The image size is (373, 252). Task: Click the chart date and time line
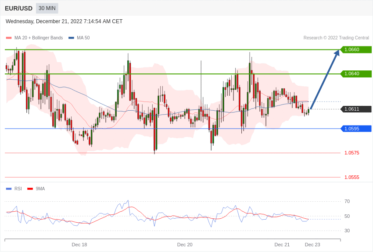point(64,21)
